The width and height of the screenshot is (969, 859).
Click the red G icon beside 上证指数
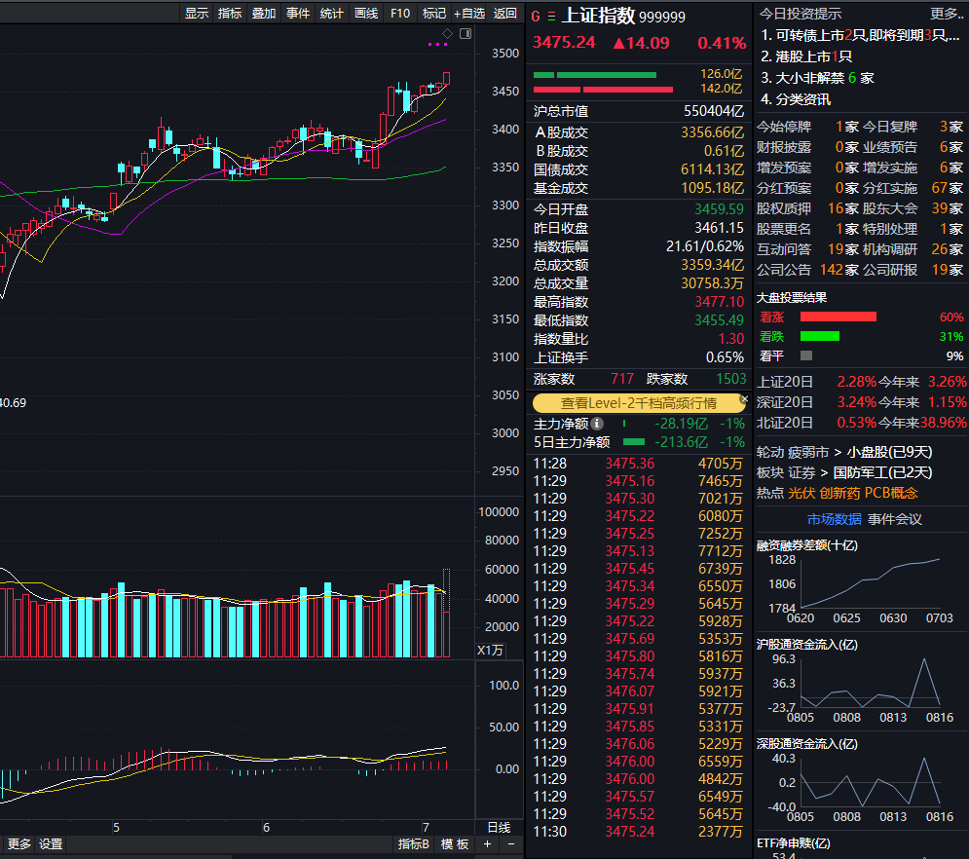click(x=535, y=17)
